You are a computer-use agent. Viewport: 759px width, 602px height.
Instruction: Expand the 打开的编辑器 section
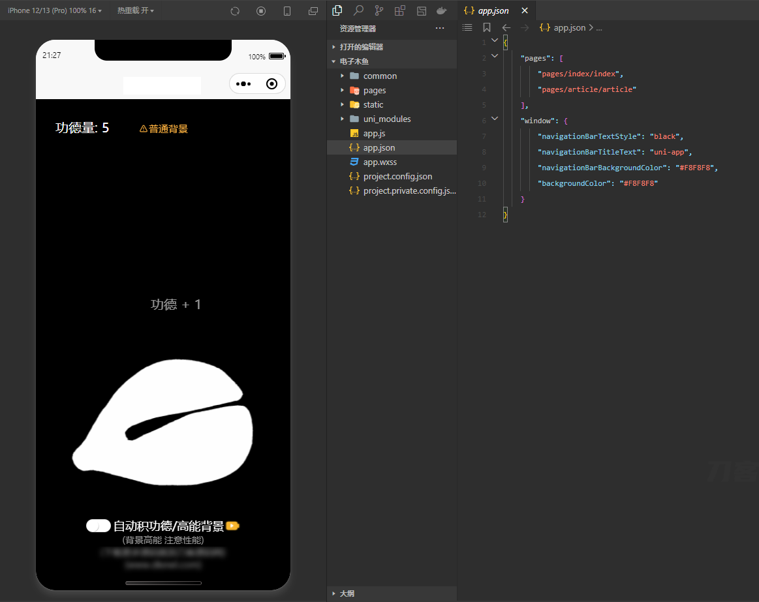click(x=392, y=47)
